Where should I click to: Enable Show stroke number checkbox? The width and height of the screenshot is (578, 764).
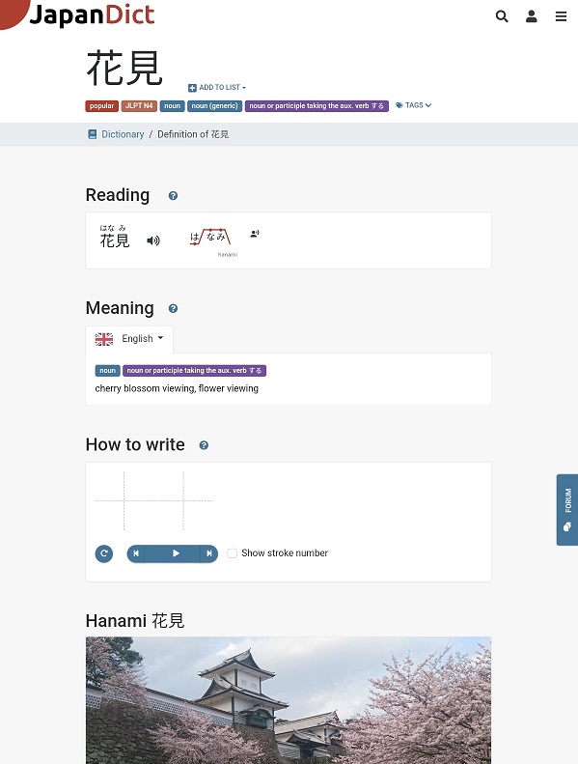pyautogui.click(x=233, y=553)
